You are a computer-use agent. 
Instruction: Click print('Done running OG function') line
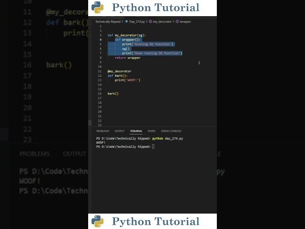152,53
